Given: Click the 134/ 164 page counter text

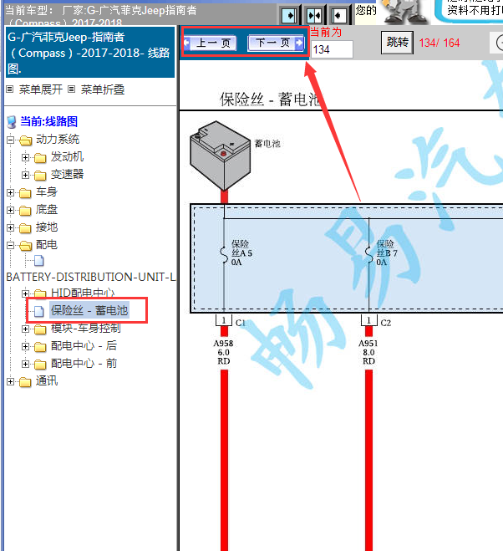Looking at the screenshot, I should (439, 43).
